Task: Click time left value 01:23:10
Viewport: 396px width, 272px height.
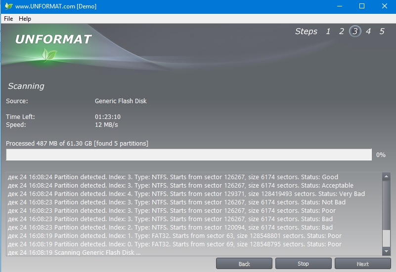Action: point(108,117)
